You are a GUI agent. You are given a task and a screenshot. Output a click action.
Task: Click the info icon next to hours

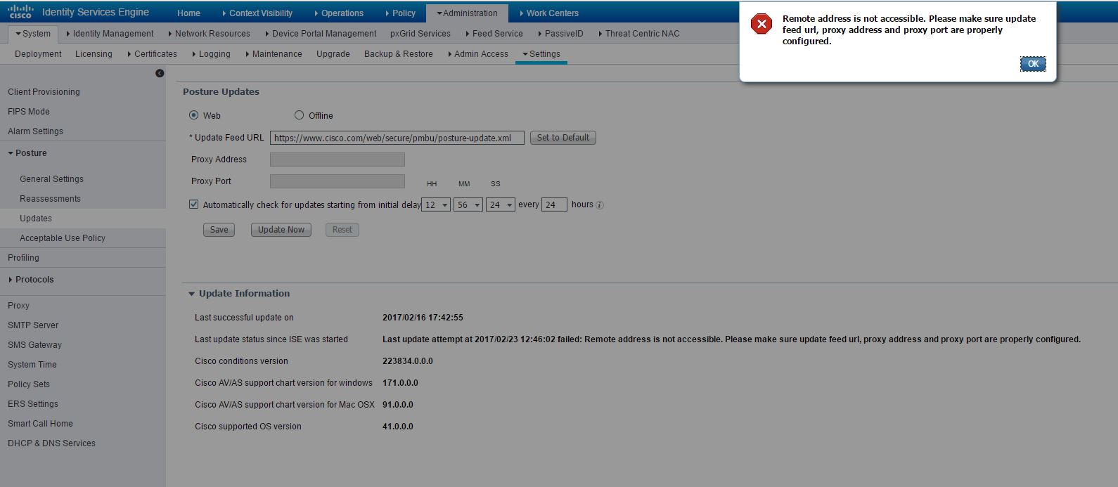point(600,205)
